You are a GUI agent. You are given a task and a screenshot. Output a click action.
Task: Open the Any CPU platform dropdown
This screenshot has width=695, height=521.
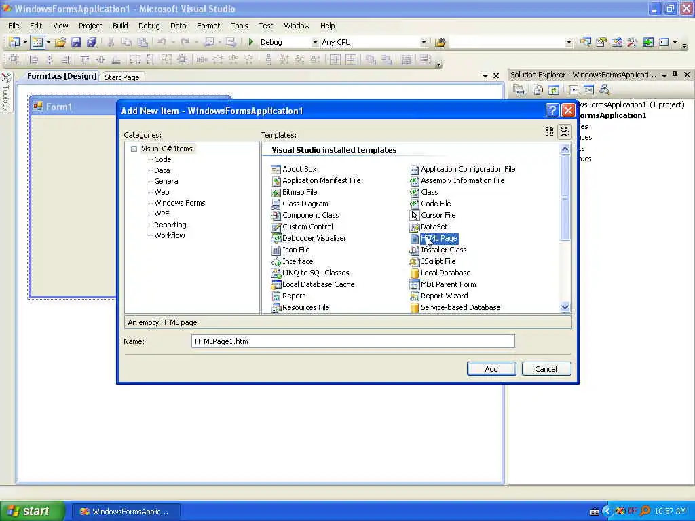click(x=424, y=43)
